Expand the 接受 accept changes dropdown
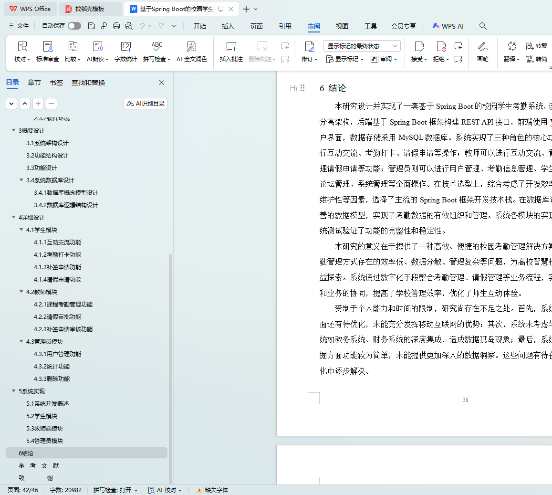This screenshot has width=552, height=495. coord(419,59)
